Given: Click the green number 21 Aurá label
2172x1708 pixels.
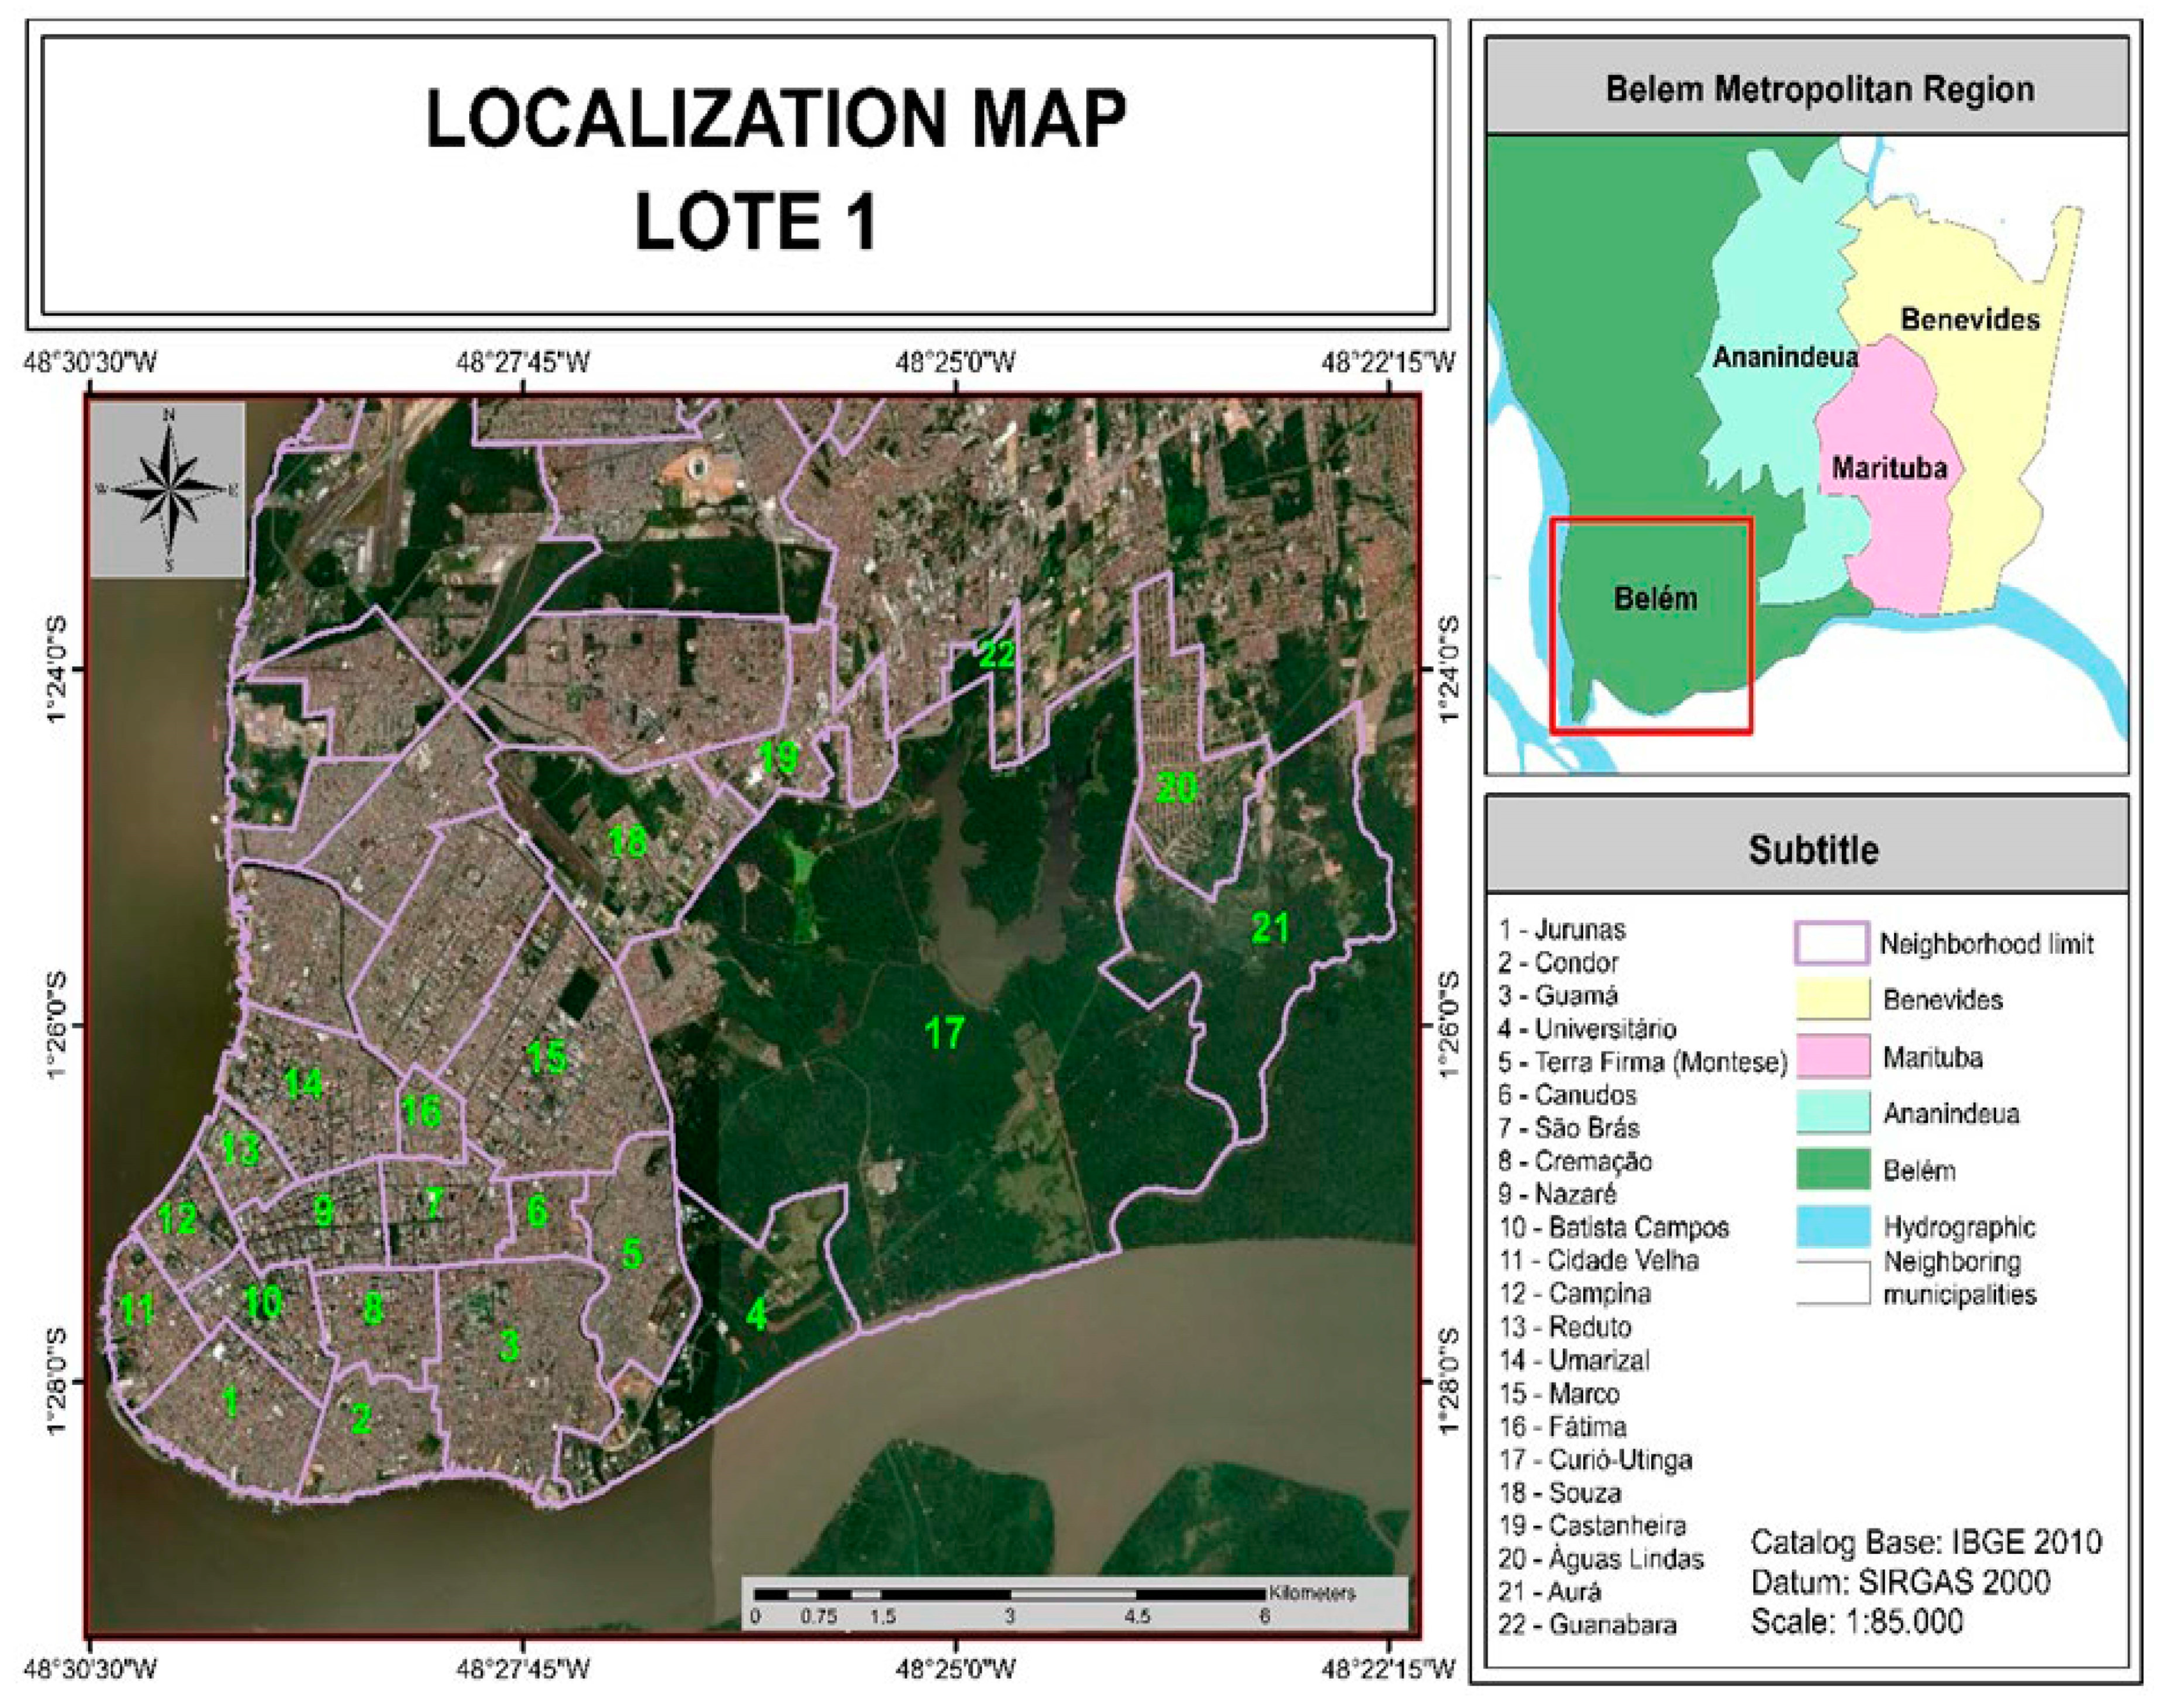Looking at the screenshot, I should point(1269,928).
